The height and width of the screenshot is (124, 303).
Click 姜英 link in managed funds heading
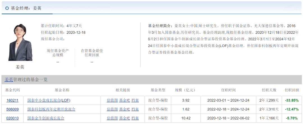click(x=9, y=80)
